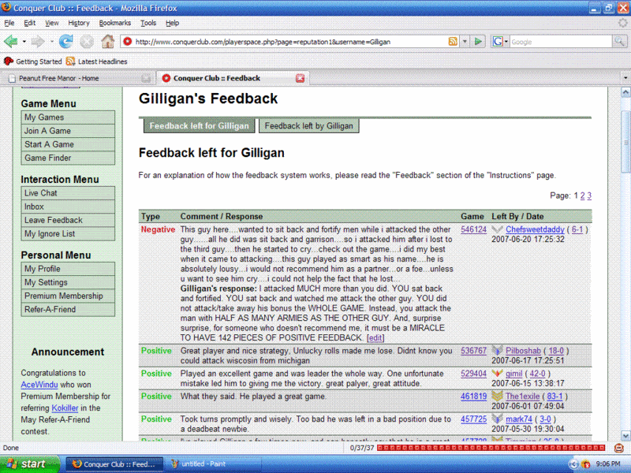Click the Windows start button

pyautogui.click(x=29, y=464)
